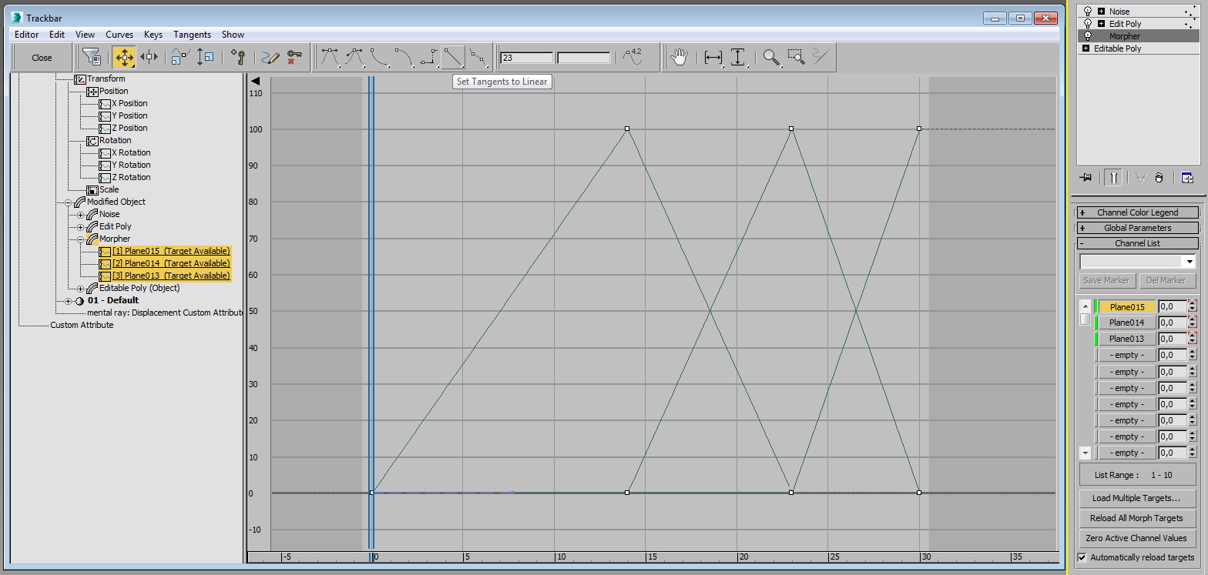Open the Tangents menu
This screenshot has height=575, width=1208.
192,35
